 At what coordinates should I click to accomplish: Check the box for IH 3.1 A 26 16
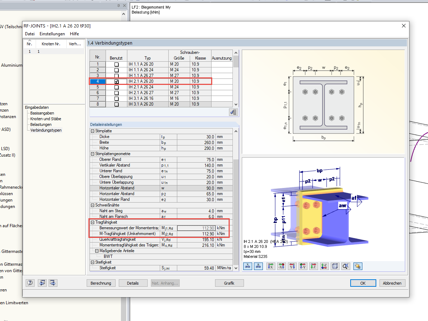click(x=116, y=99)
